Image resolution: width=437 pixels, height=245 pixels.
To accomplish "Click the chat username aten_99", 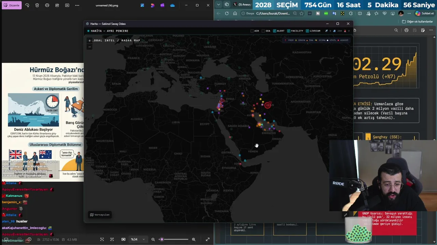I will 8,222.
